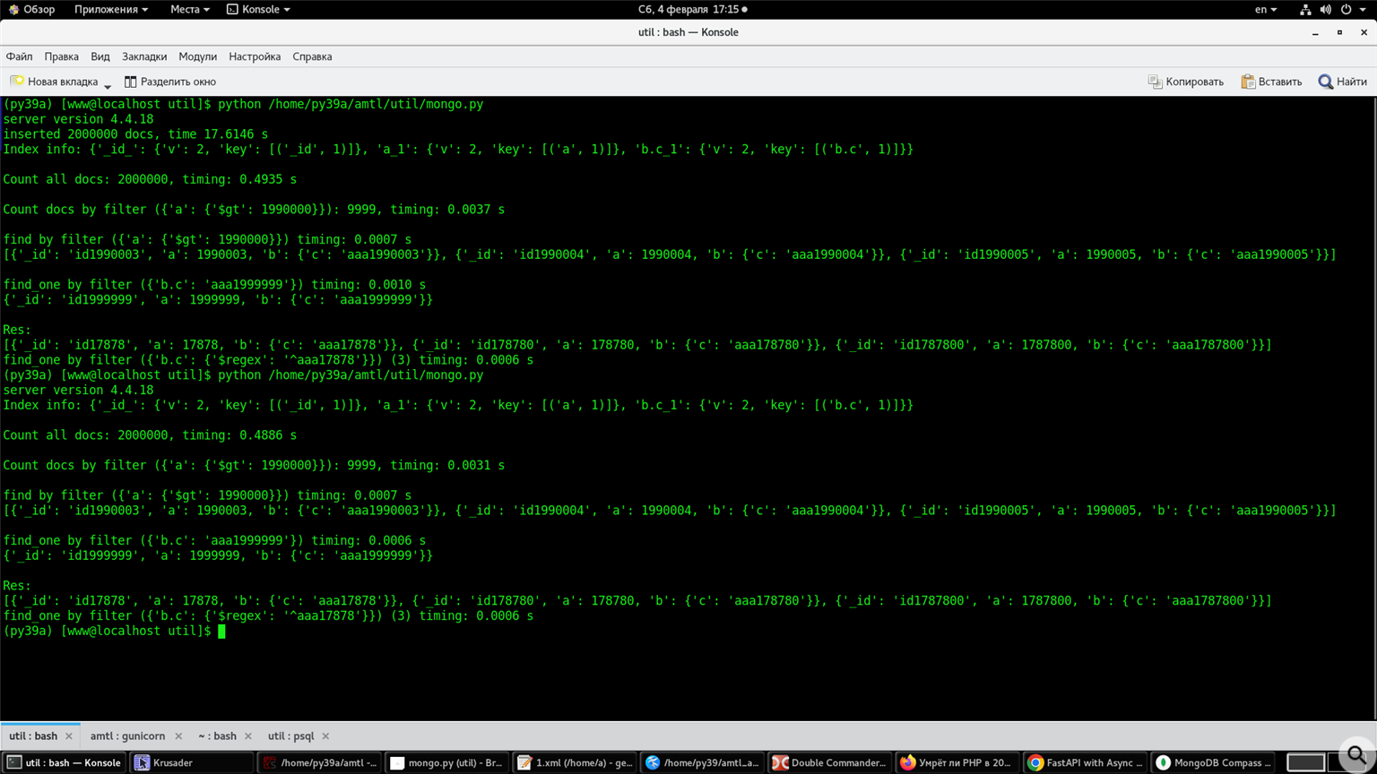Expand the Новая вкладка dropdown arrow
The height and width of the screenshot is (774, 1377).
(x=108, y=86)
